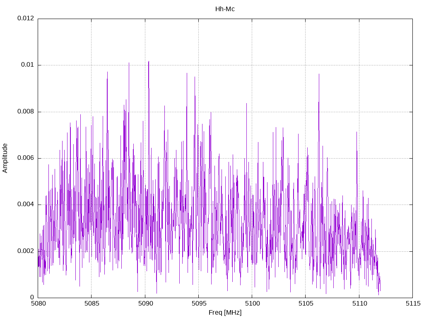
Task: Click the Freq [MHz] axis label
Action: (225, 312)
